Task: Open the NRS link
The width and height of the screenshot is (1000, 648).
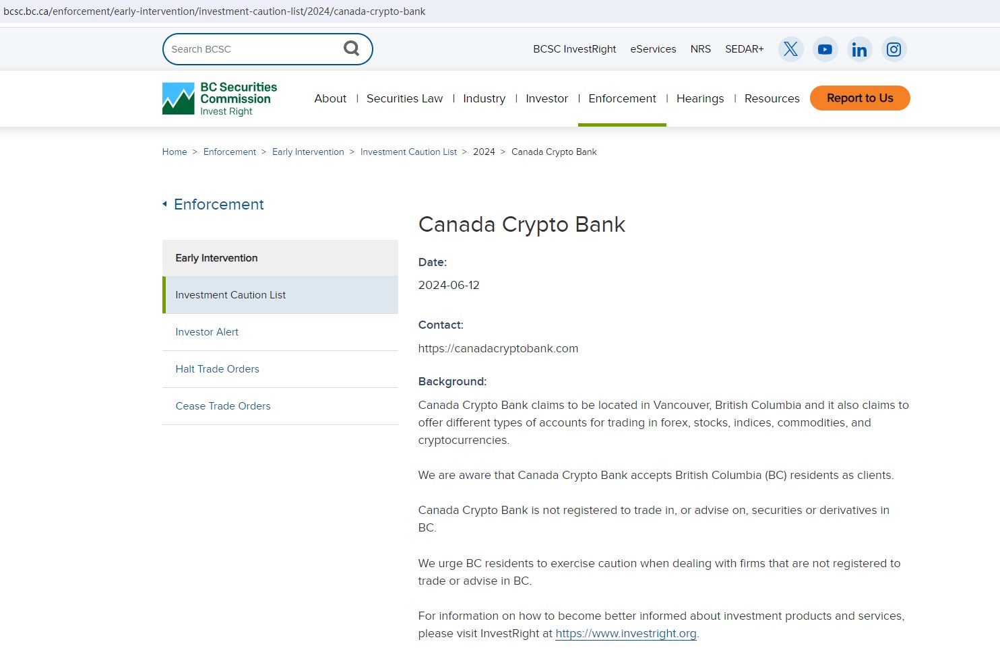Action: click(x=700, y=49)
